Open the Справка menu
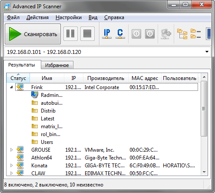Image resolution: width=215 pixels, height=193 pixels. pyautogui.click(x=114, y=17)
